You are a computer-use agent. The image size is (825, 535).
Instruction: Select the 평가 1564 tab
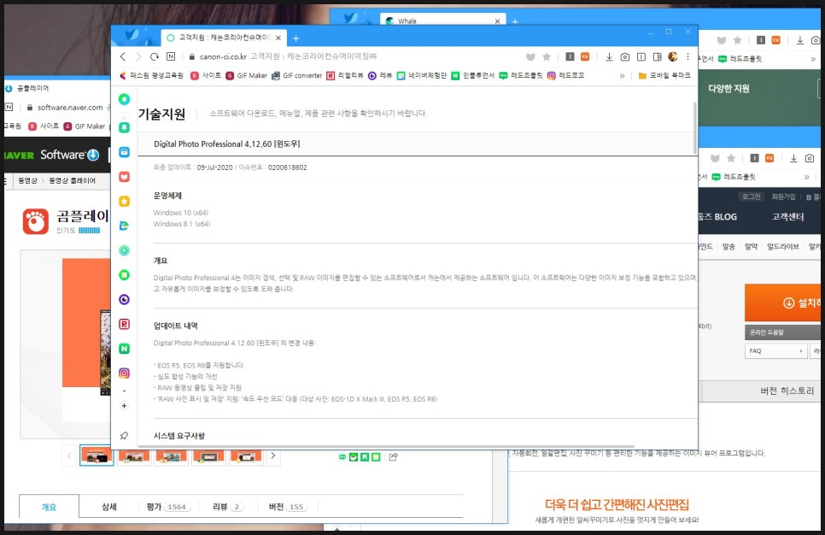pos(168,507)
